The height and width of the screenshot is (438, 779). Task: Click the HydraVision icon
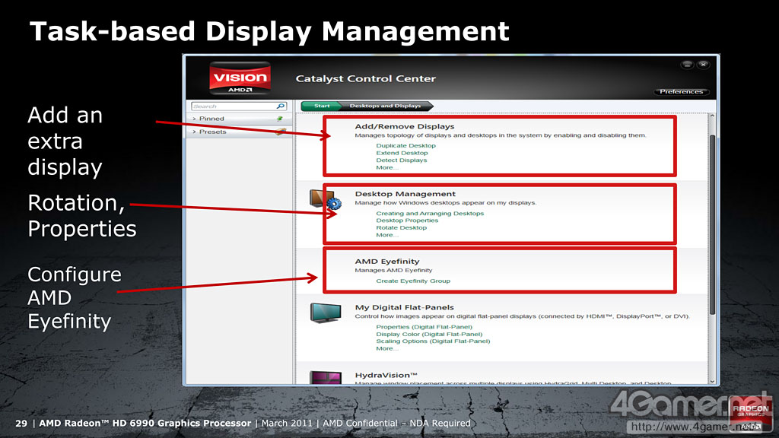tap(326, 377)
